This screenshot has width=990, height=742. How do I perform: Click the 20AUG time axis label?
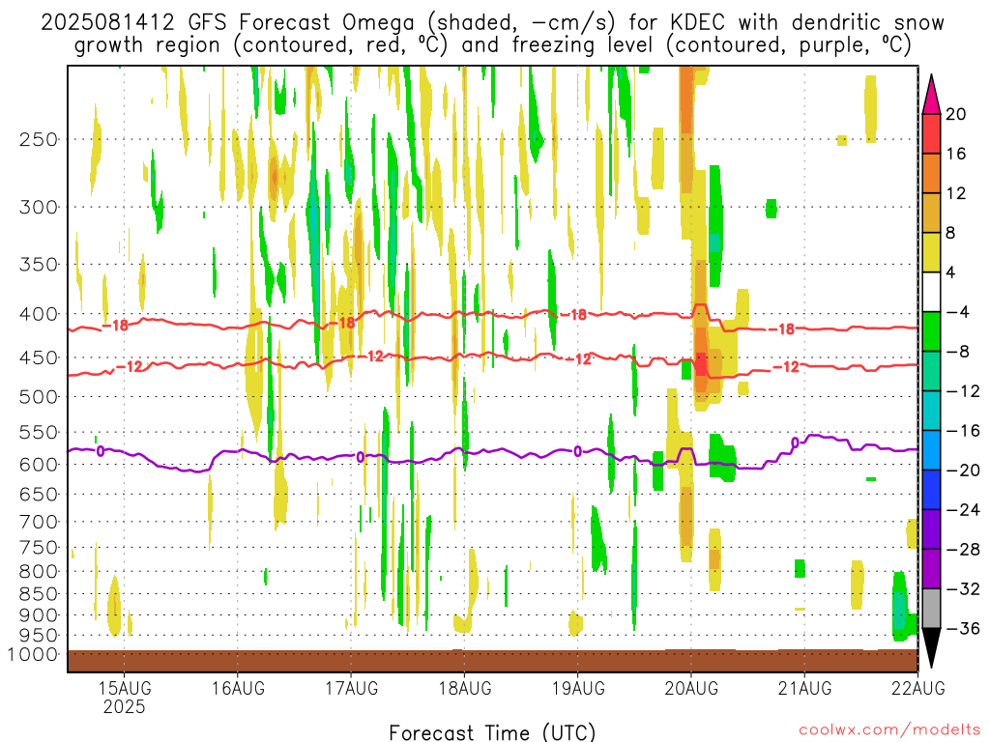point(691,688)
